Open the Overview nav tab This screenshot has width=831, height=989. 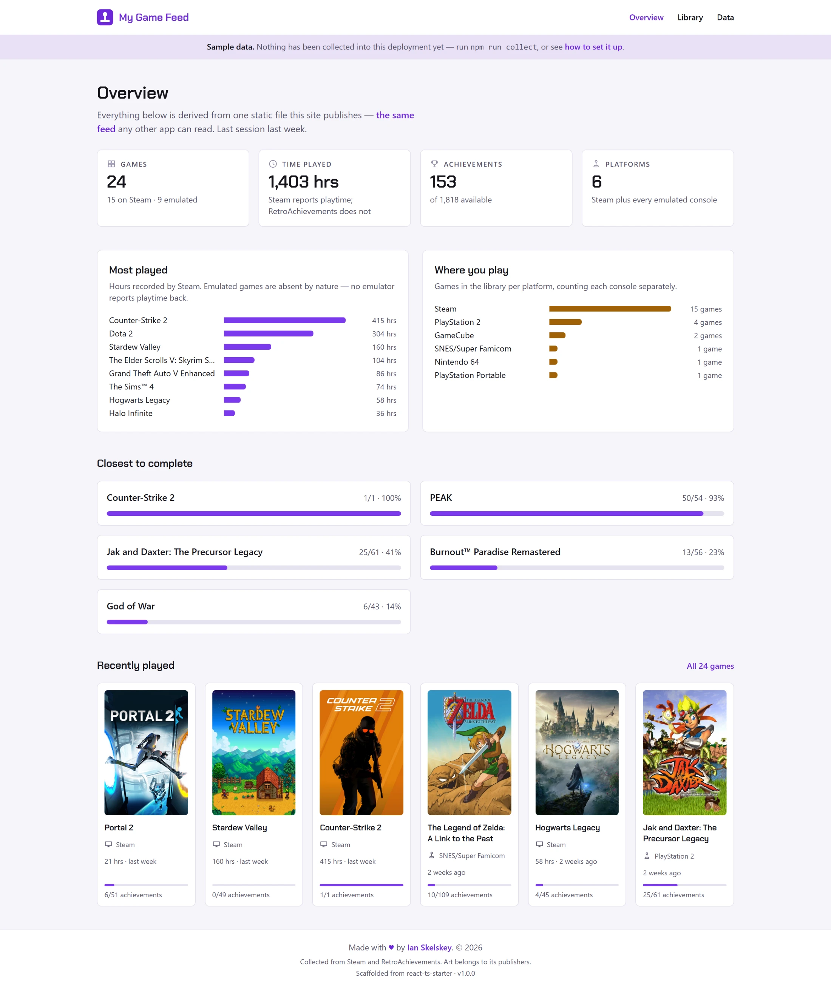click(x=646, y=17)
